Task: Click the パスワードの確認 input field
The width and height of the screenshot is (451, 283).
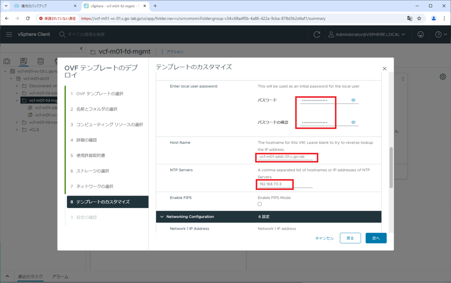Action: [x=325, y=122]
